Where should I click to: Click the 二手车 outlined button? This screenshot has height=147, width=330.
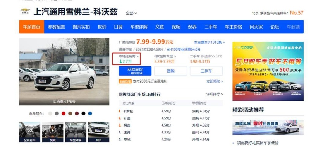coord(206,71)
